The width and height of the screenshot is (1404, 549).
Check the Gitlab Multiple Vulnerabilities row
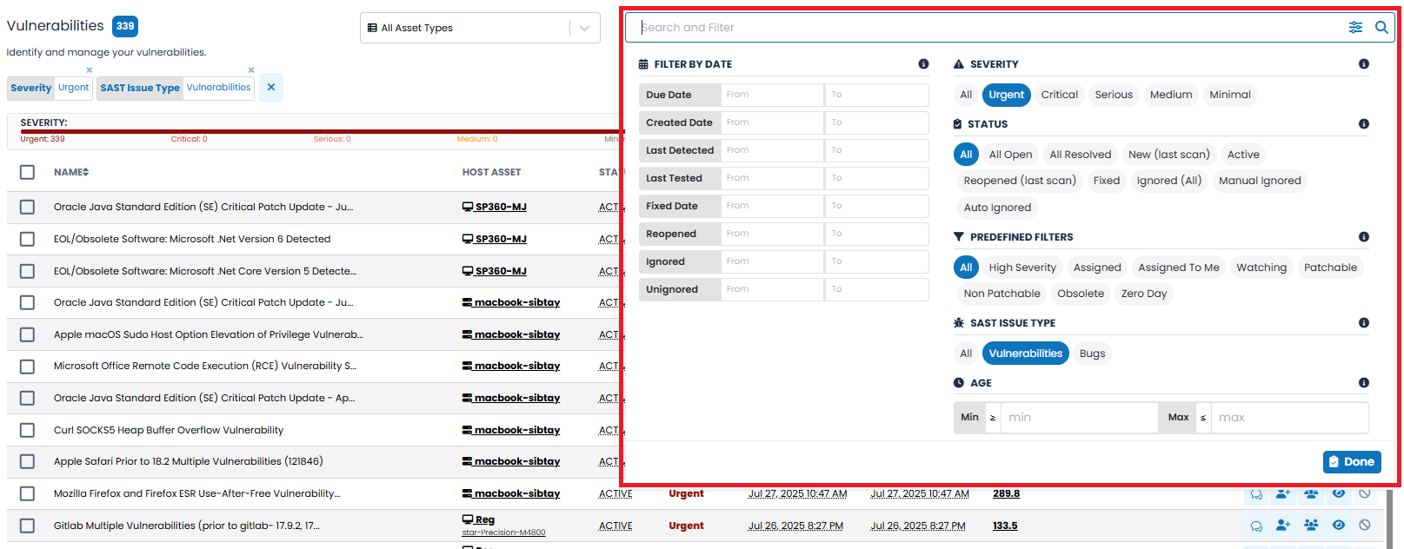coord(27,526)
